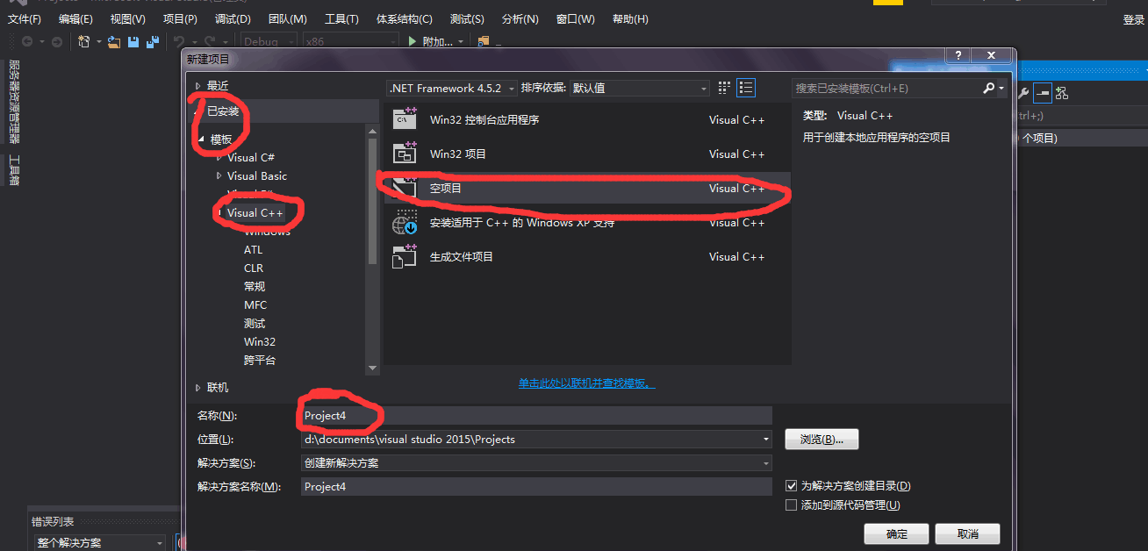The width and height of the screenshot is (1148, 551).
Task: Click the dialog help question-mark button
Action: 958,55
